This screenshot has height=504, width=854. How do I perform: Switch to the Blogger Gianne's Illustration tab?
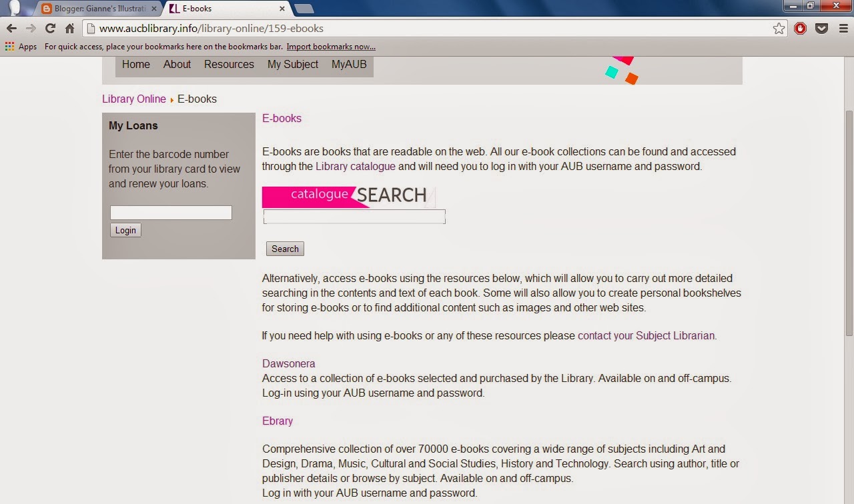(x=99, y=9)
